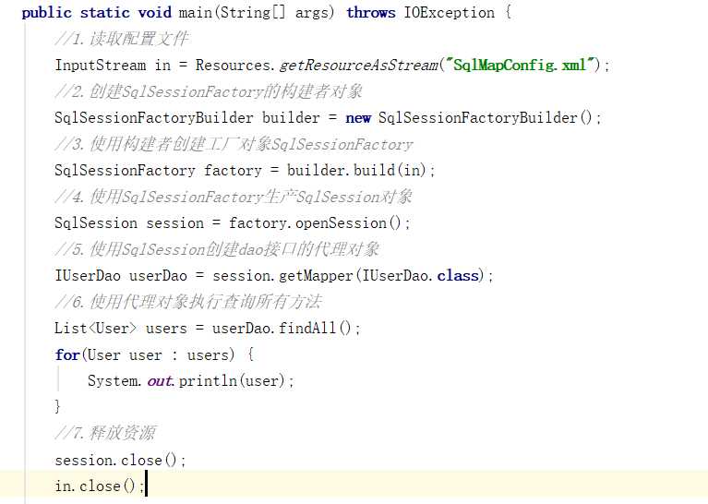
Task: Click the comment '//7.释放资源'
Action: [x=104, y=433]
